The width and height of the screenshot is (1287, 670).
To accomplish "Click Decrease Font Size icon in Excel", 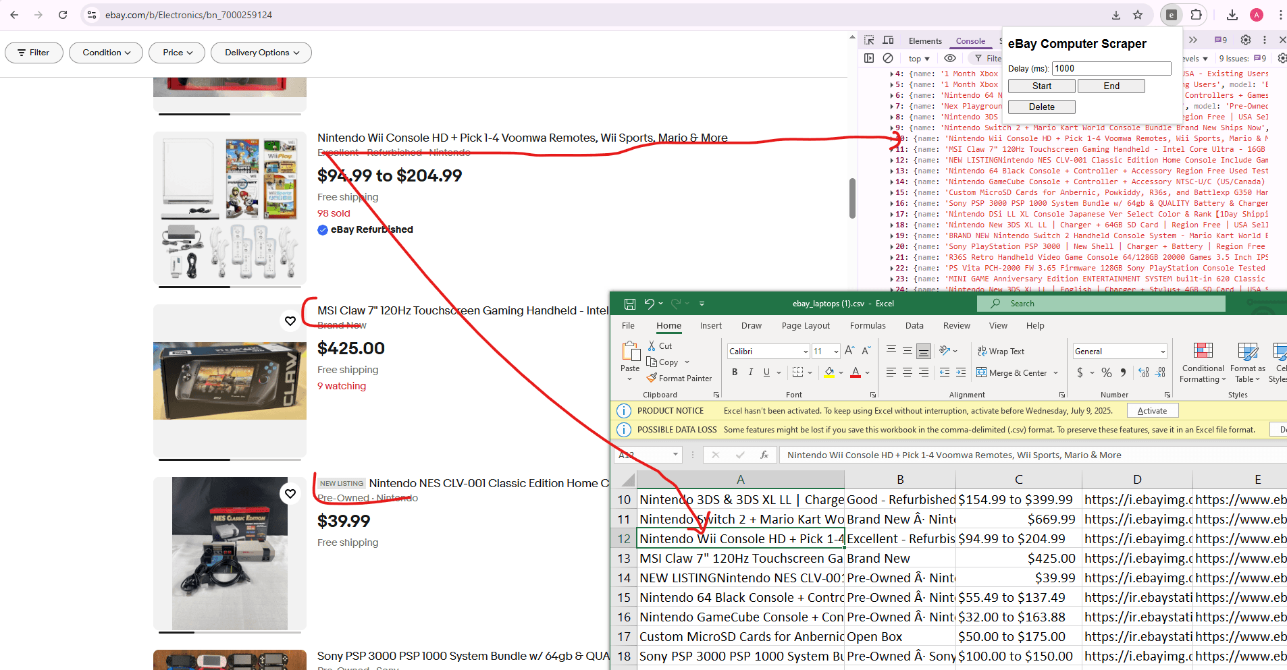I will pyautogui.click(x=866, y=351).
